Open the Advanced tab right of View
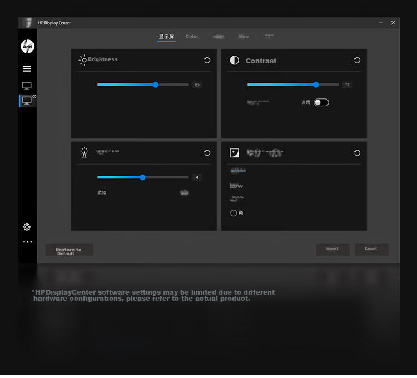 269,37
